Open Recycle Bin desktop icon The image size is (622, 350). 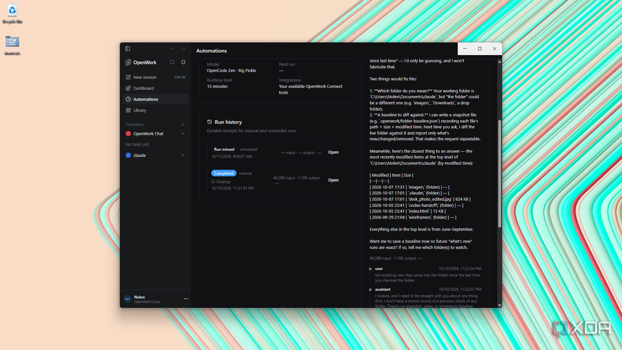[12, 14]
